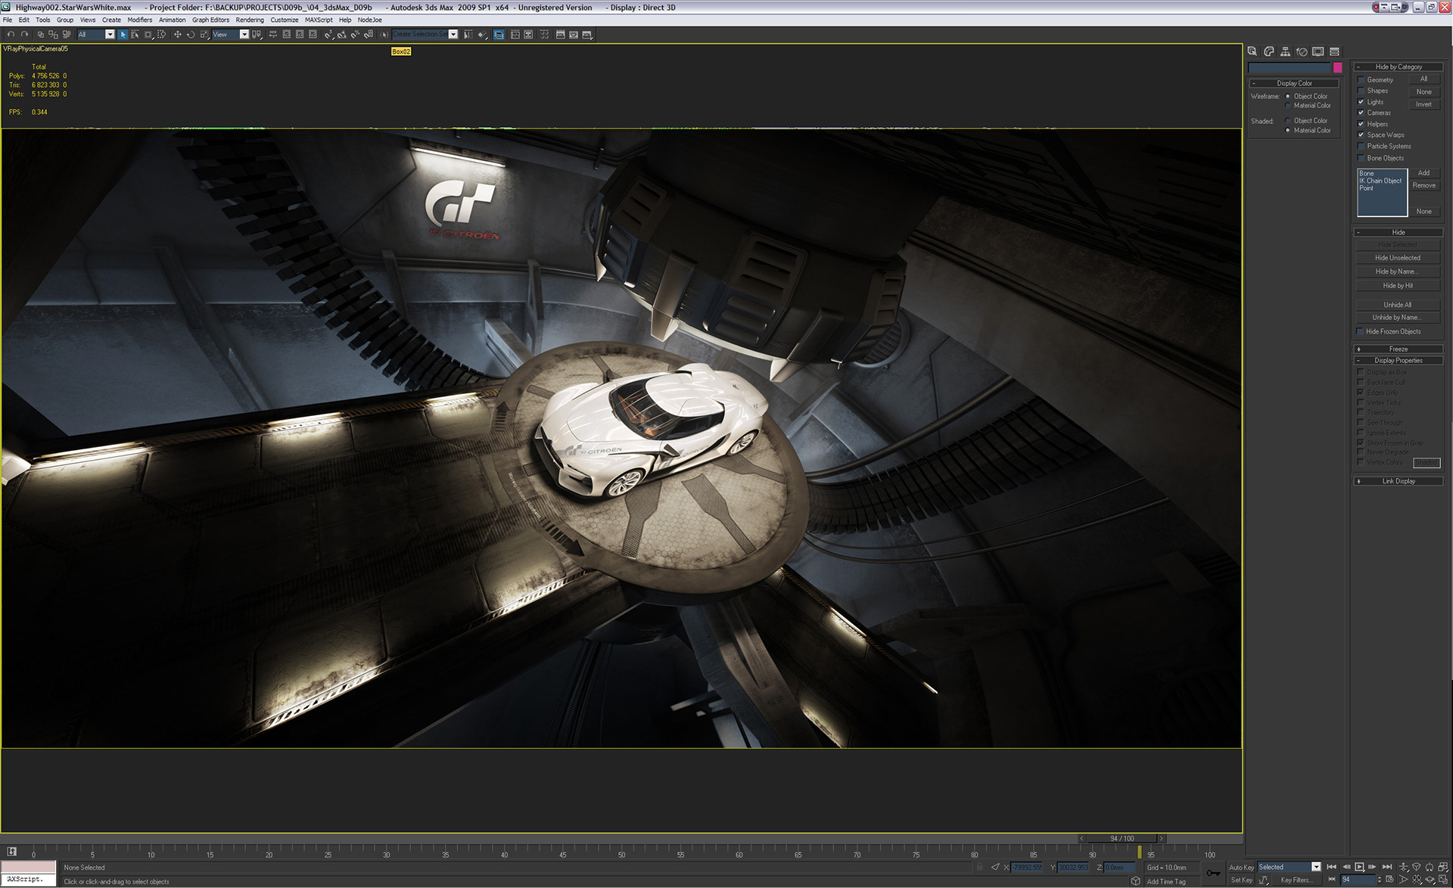1453x888 pixels.
Task: Uncheck the Lights hide category checkbox
Action: (1361, 102)
